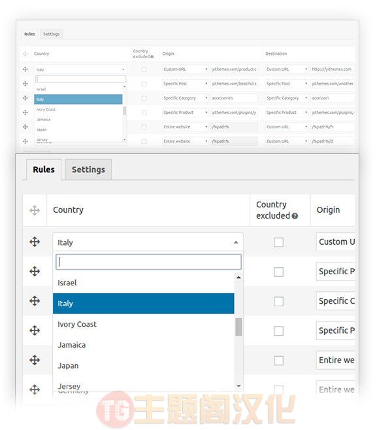The height and width of the screenshot is (430, 392).
Task: Click the header move icon beside enlarged Country heading
Action: (x=35, y=210)
